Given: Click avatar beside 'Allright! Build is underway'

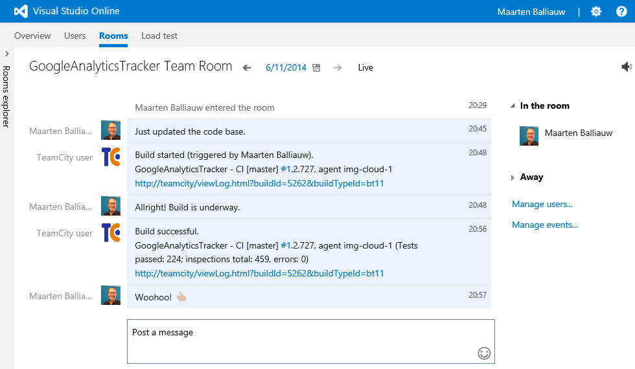Looking at the screenshot, I should [111, 206].
